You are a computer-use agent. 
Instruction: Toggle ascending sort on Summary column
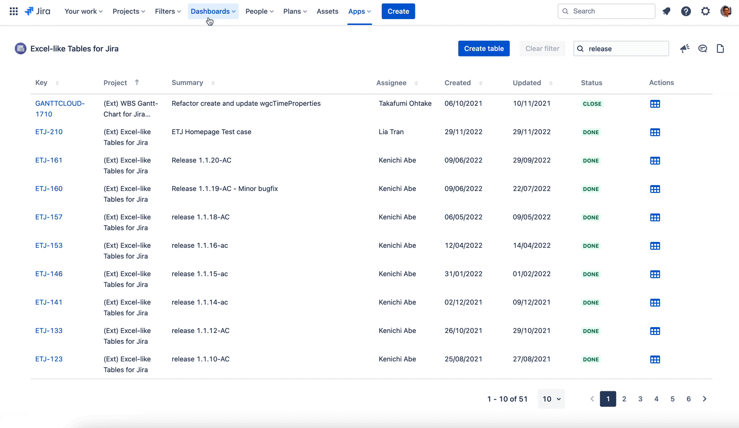point(212,83)
